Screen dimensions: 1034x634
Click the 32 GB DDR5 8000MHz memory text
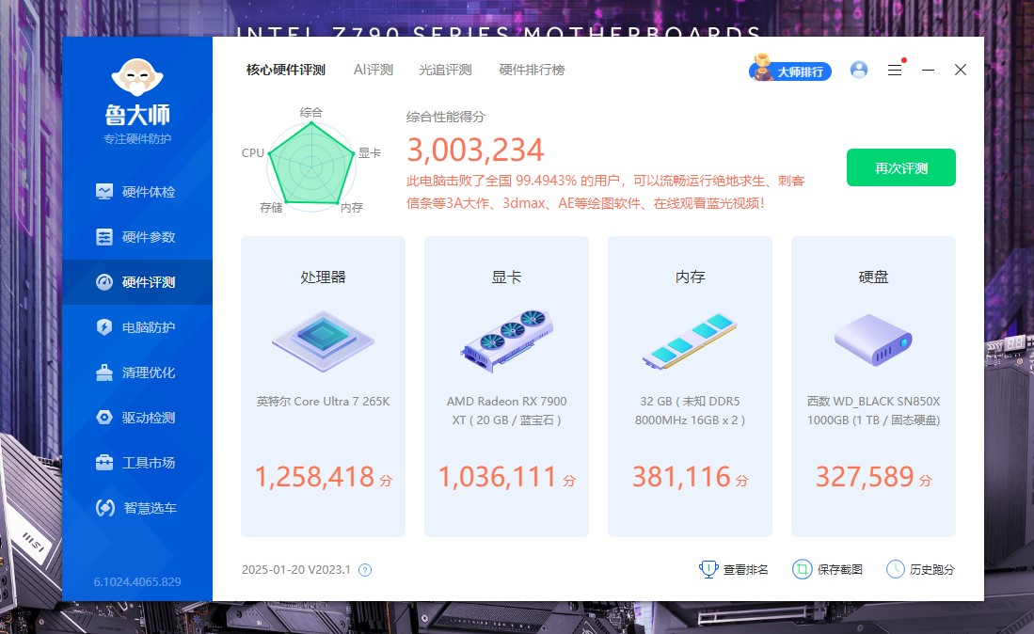coord(690,410)
